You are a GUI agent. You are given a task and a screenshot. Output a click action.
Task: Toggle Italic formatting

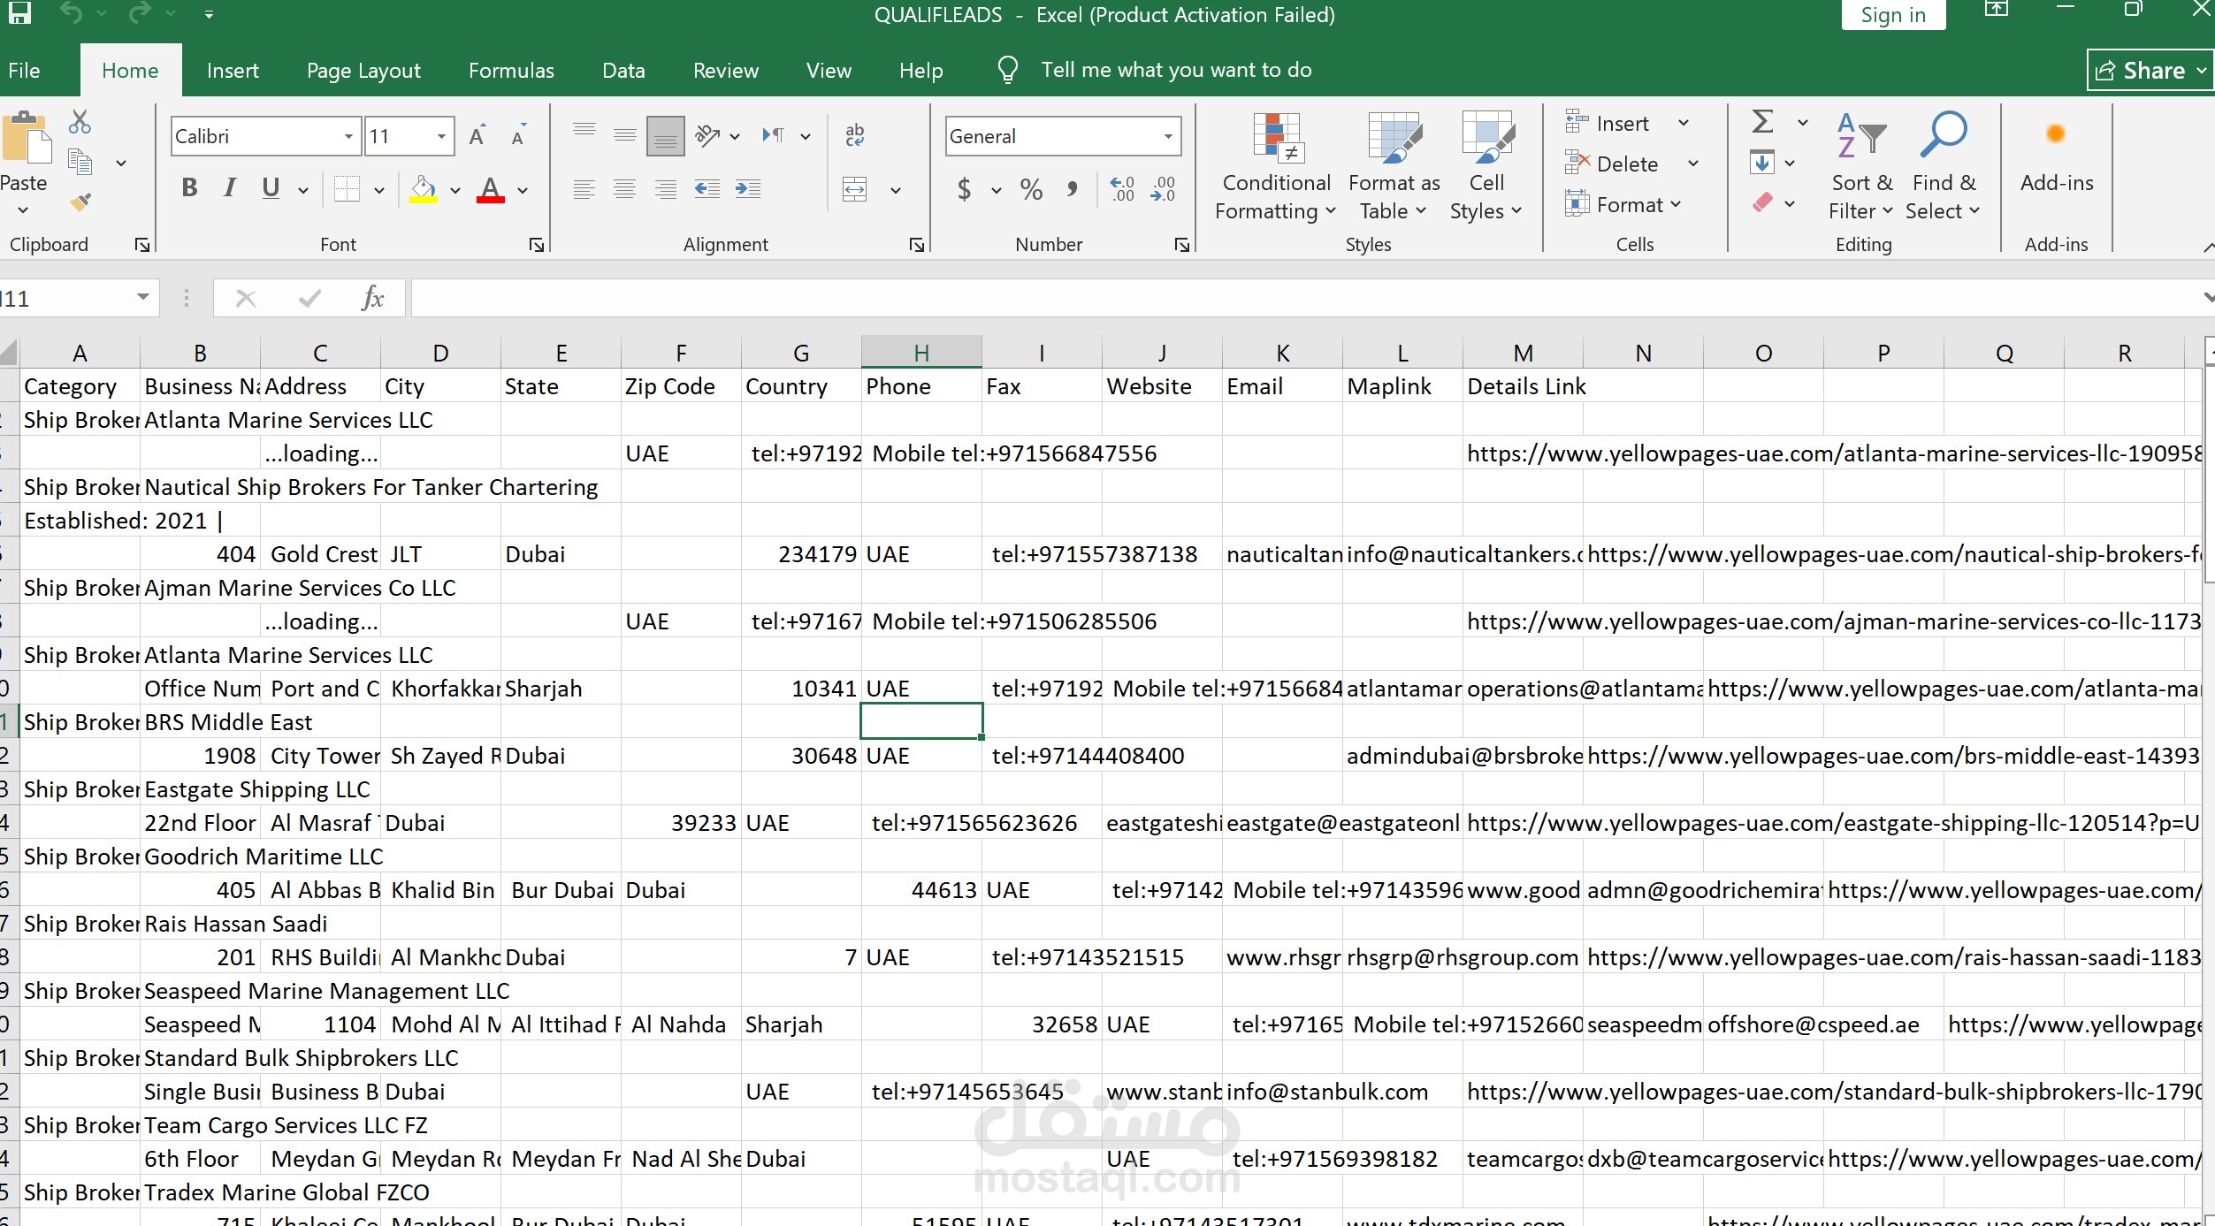point(230,188)
